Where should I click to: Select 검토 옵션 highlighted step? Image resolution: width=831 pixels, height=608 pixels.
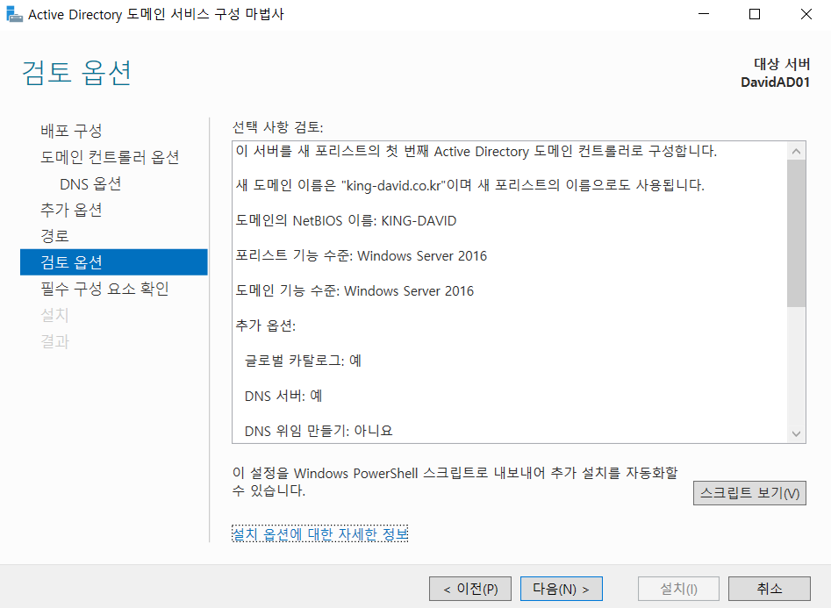(x=114, y=261)
